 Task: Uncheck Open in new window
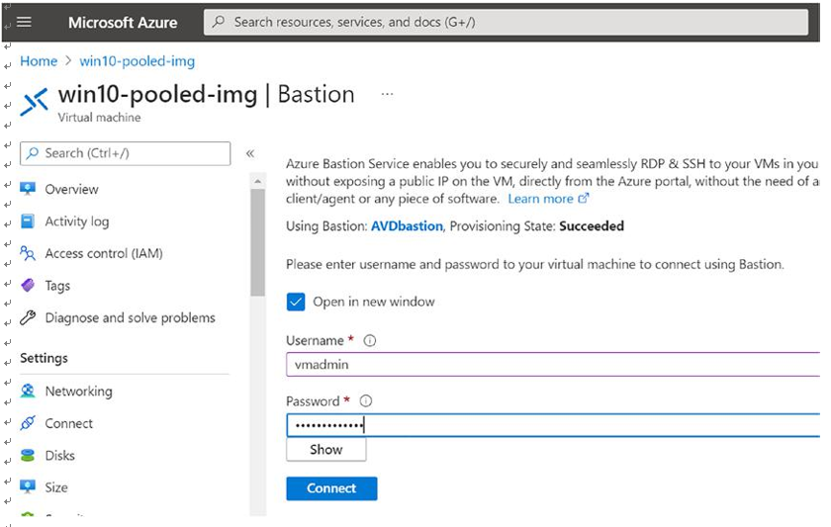tap(296, 302)
